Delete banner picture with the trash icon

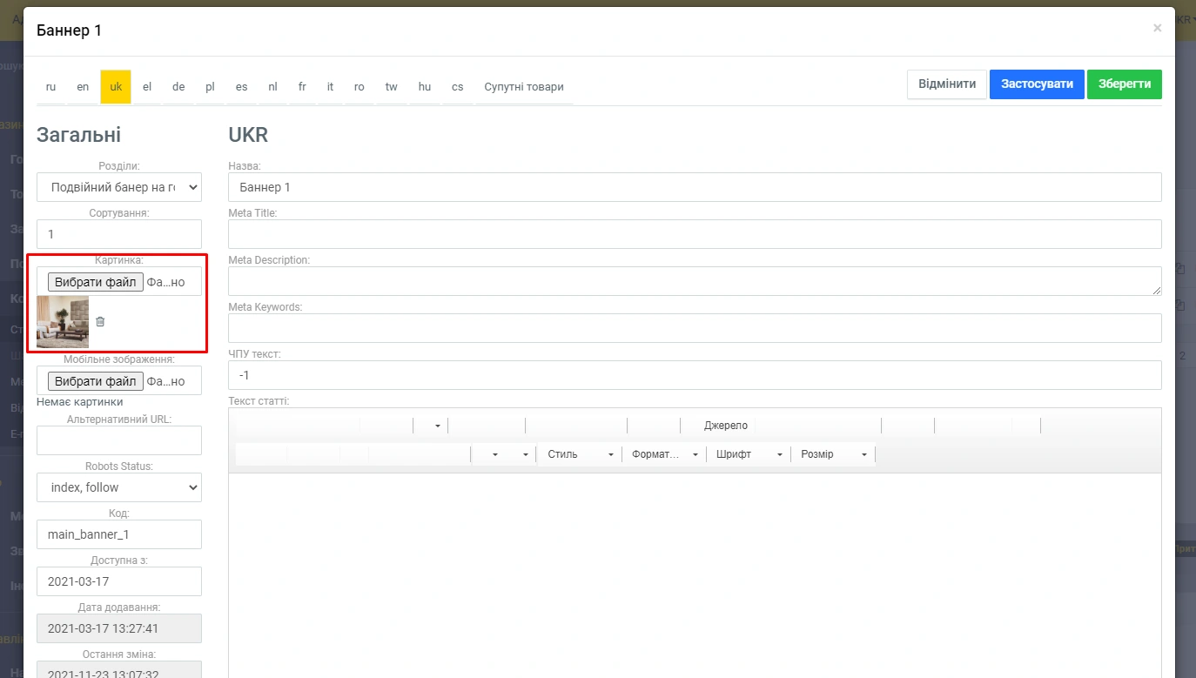[x=100, y=322]
